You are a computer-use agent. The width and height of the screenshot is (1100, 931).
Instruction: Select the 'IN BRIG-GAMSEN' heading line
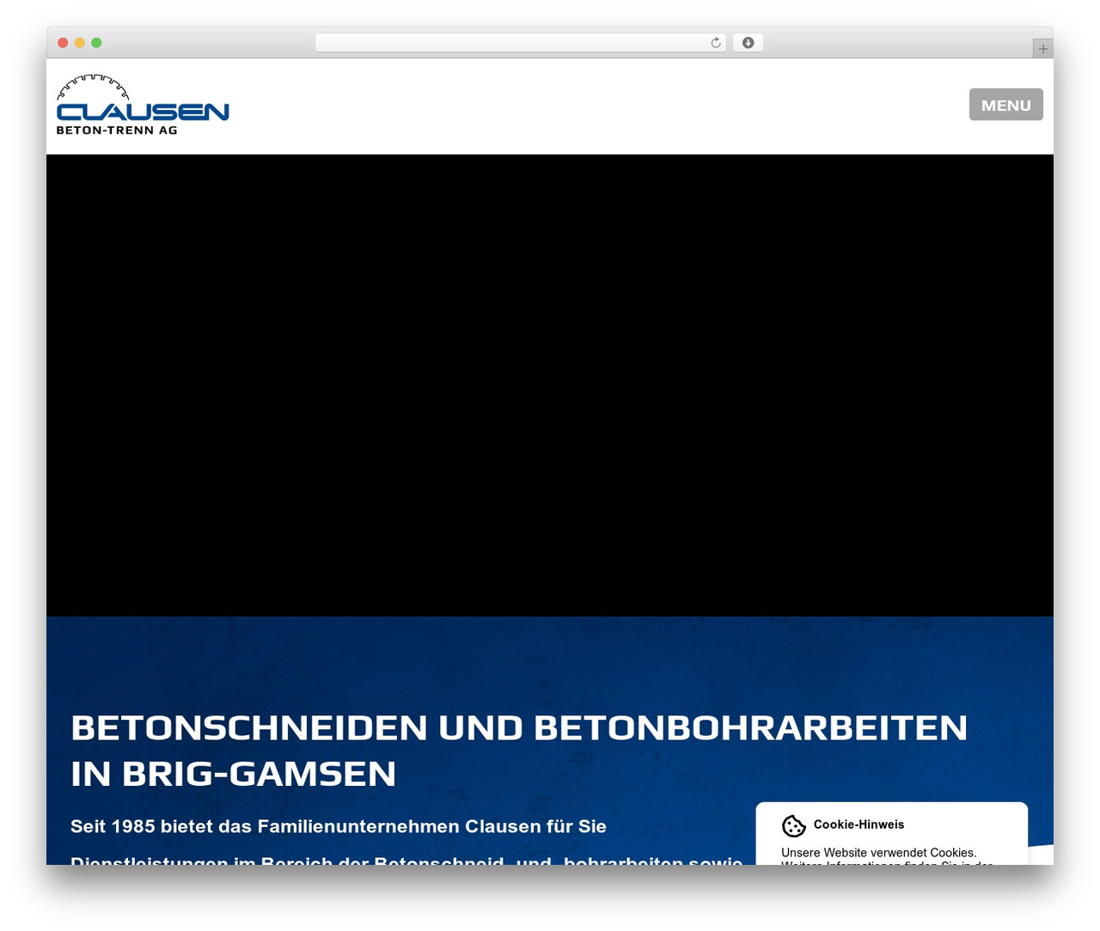233,774
